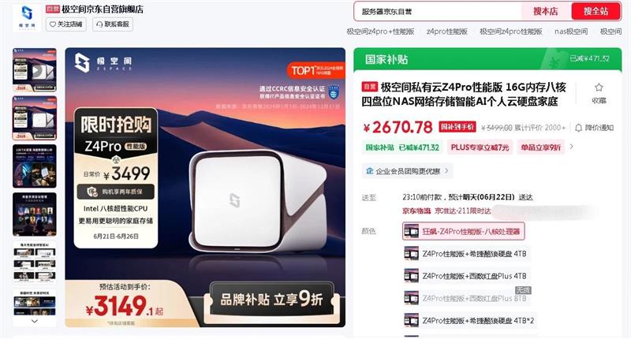The height and width of the screenshot is (339, 631).
Task: Click the TOP1 ranking badge on product image
Action: 317,70
